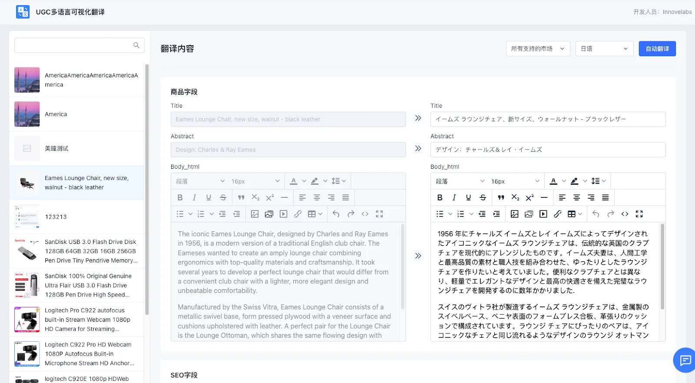The image size is (695, 383).
Task: Select the SanDisk 100% Original Genuine item
Action: tap(77, 285)
